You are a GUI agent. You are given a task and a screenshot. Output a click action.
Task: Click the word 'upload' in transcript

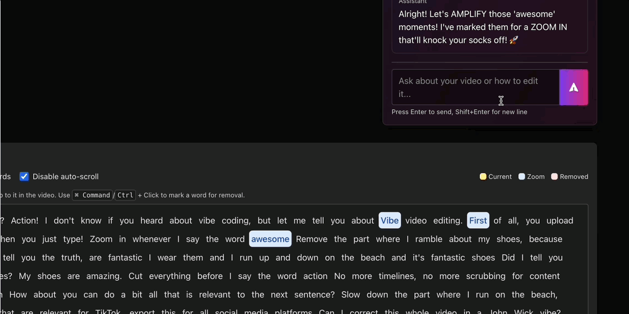(560, 220)
